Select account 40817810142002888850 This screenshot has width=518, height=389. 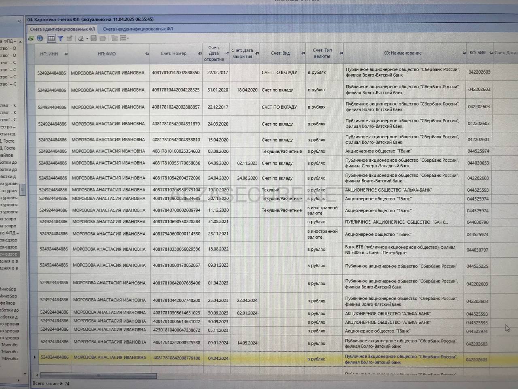click(x=176, y=73)
